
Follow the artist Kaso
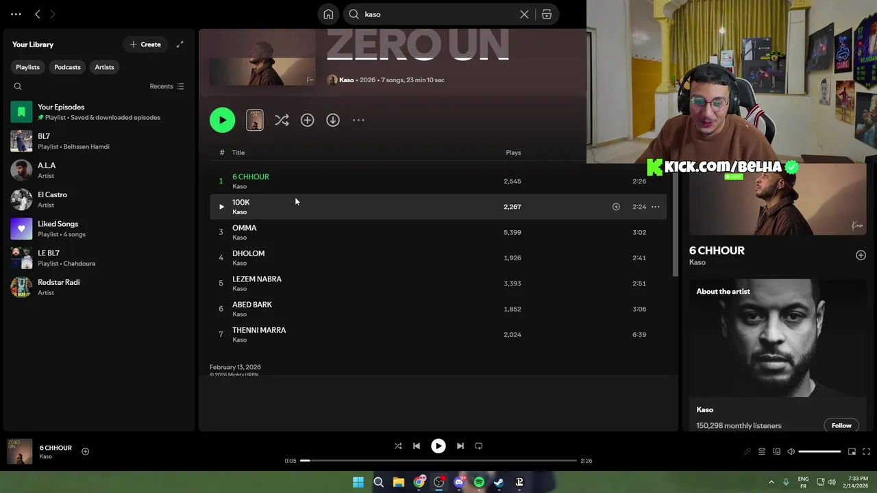point(841,425)
